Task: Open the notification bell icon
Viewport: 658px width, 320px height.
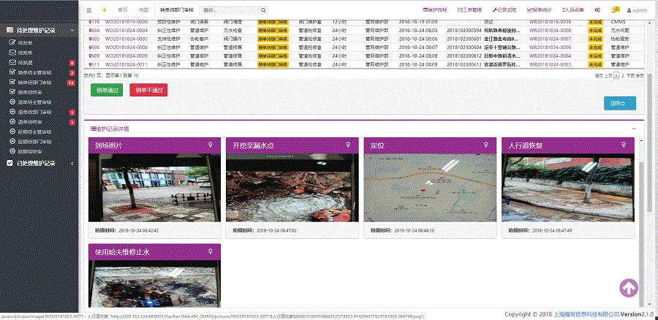Action: pos(615,10)
